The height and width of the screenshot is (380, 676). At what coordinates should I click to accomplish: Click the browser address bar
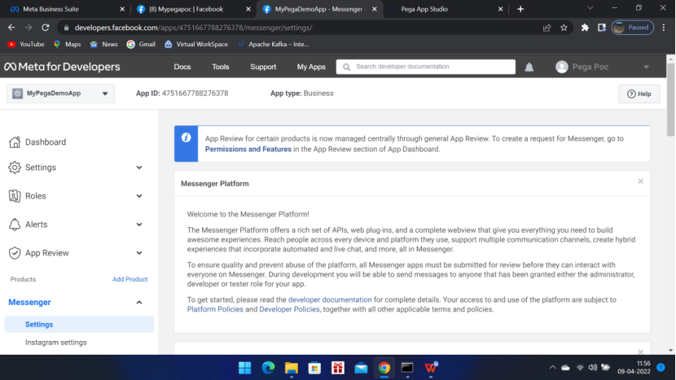302,28
